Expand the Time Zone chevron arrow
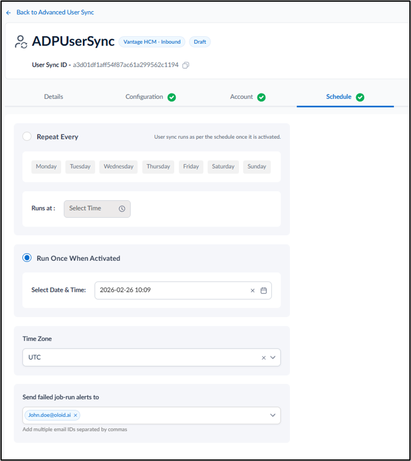Viewport: 411px width, 461px height. pyautogui.click(x=273, y=357)
